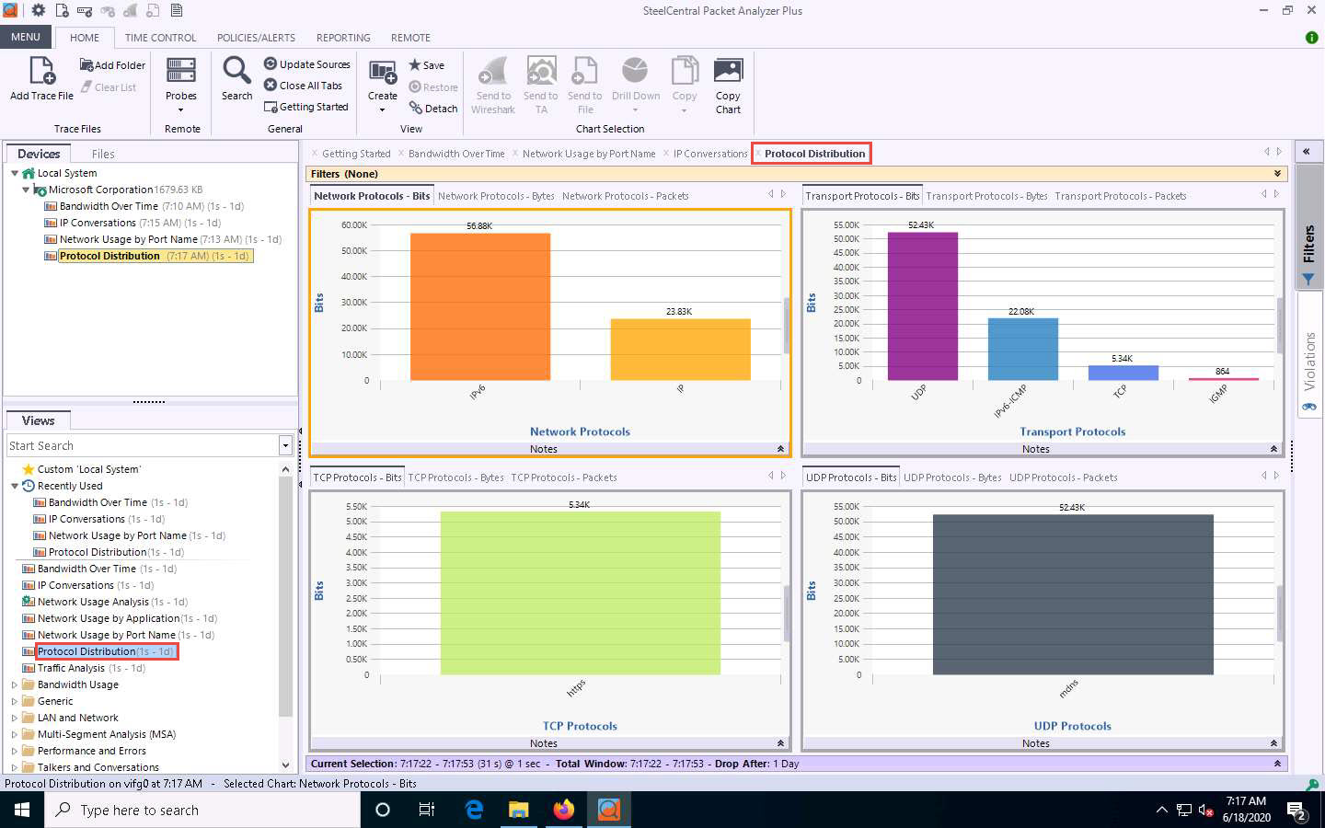
Task: Open File Explorer from the taskbar
Action: [x=519, y=810]
